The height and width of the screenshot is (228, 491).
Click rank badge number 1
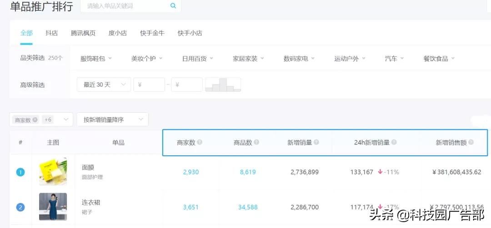(x=20, y=172)
